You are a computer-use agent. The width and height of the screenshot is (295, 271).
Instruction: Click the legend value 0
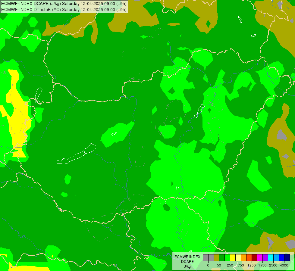click(x=208, y=265)
